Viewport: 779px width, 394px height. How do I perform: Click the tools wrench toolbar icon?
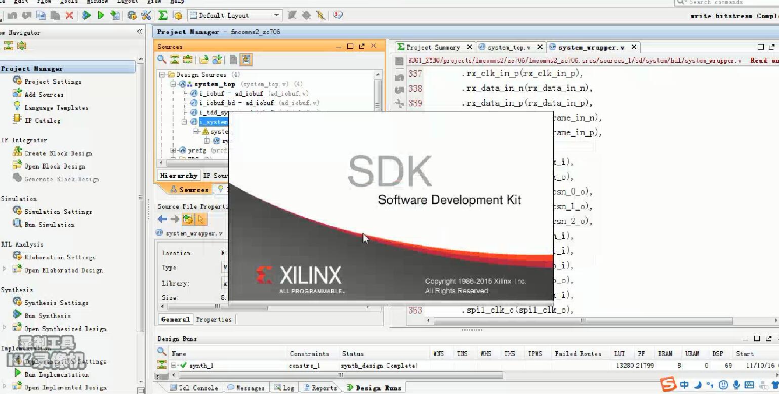[146, 16]
